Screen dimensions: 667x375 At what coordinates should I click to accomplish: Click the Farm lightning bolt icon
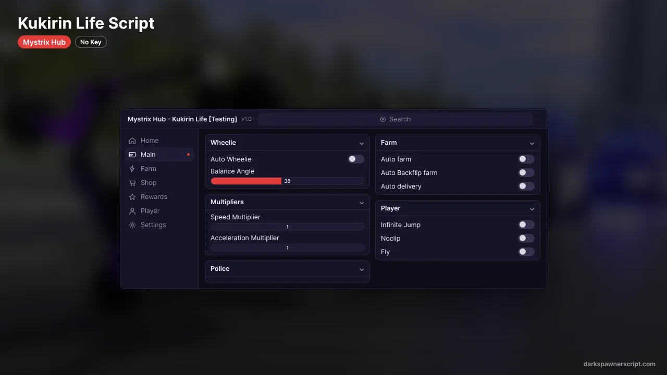132,169
